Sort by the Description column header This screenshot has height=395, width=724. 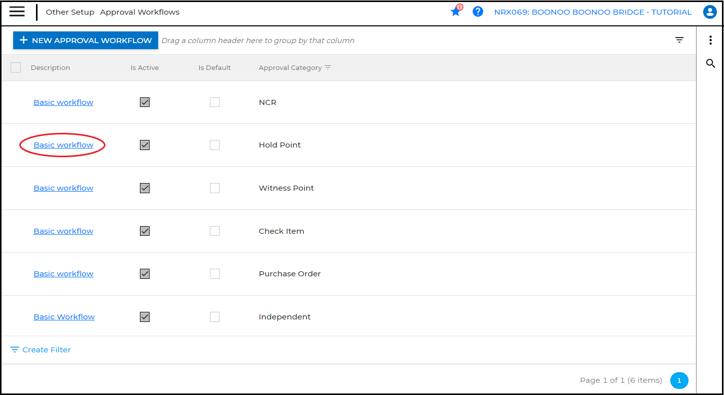pos(50,67)
